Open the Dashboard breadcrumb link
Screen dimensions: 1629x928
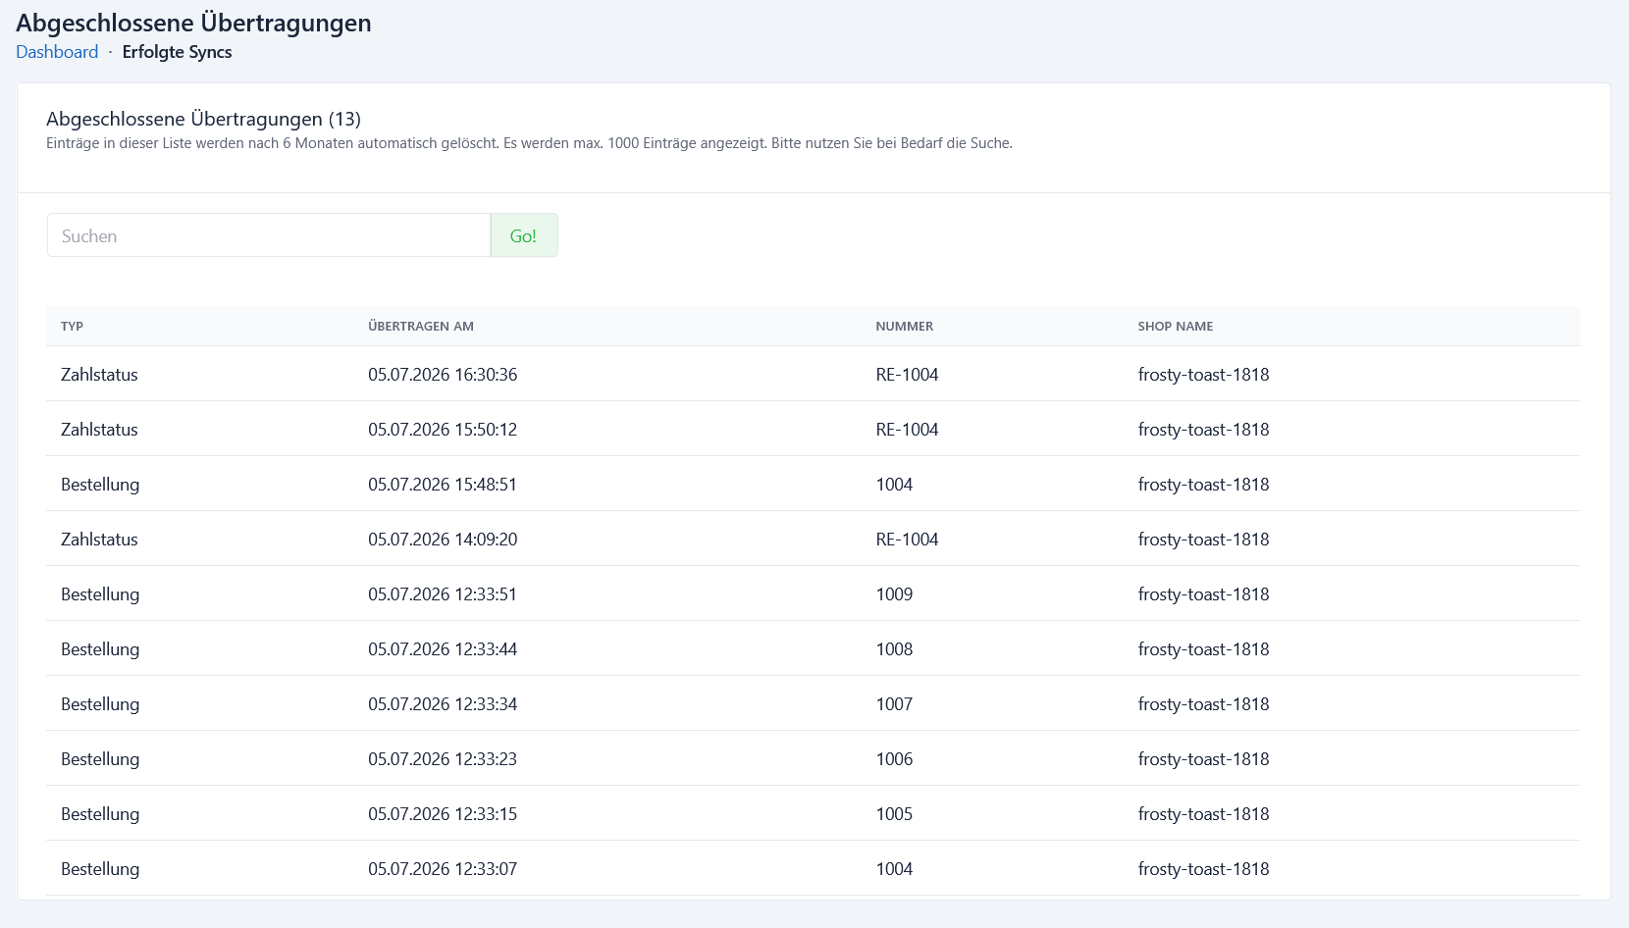pyautogui.click(x=57, y=52)
